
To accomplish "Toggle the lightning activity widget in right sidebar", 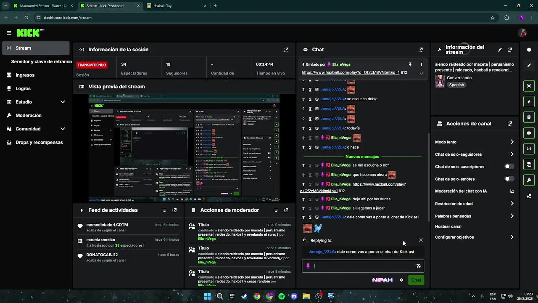I will [x=529, y=102].
